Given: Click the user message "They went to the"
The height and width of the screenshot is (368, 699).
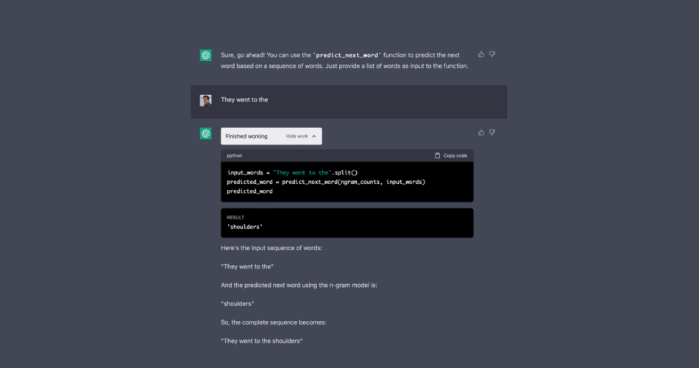Looking at the screenshot, I should 244,100.
